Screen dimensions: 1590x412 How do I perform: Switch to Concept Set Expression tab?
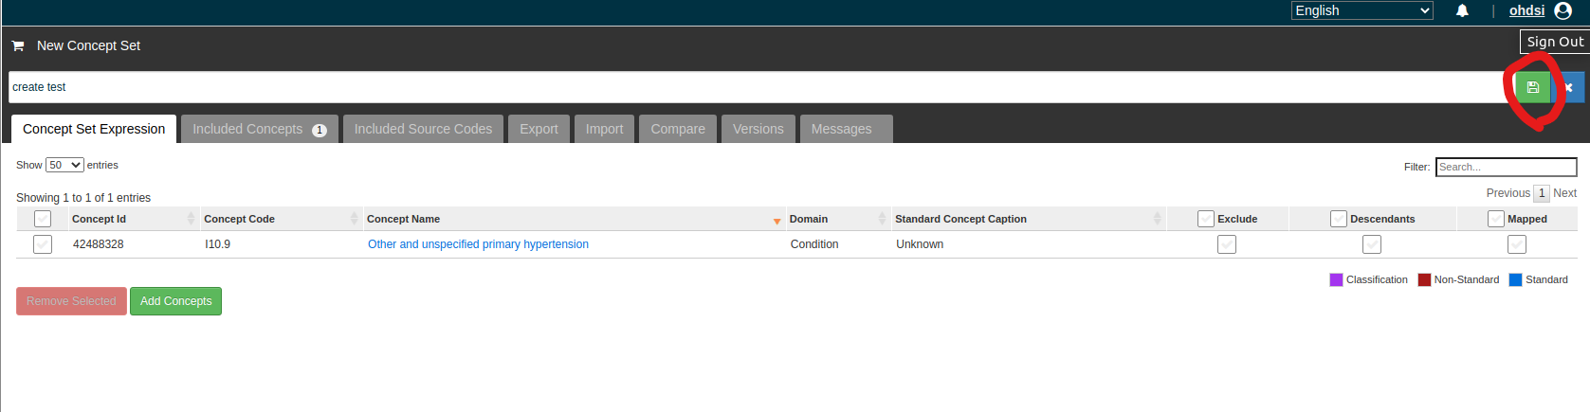point(94,129)
